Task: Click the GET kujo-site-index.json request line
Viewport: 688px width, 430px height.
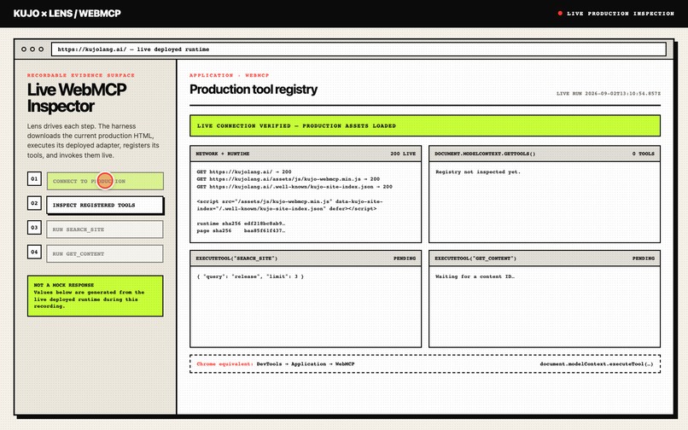Action: click(294, 187)
